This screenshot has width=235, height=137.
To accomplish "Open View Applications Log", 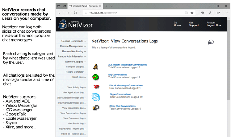I will tap(74, 92).
